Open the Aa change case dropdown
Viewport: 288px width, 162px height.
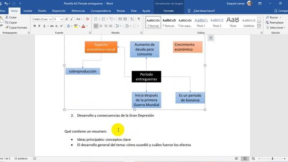pos(79,19)
